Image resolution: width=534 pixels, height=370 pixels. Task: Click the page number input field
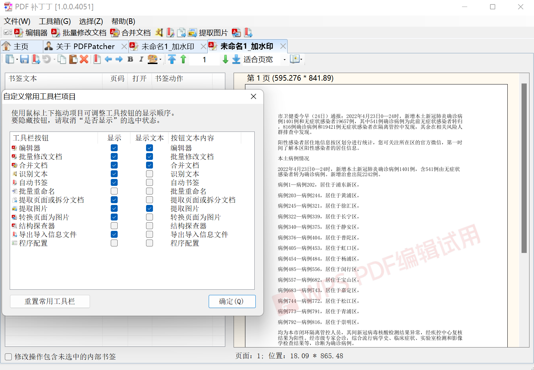[205, 60]
